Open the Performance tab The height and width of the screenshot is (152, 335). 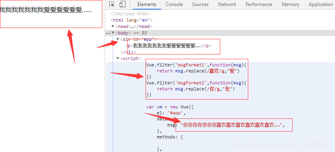(259, 4)
